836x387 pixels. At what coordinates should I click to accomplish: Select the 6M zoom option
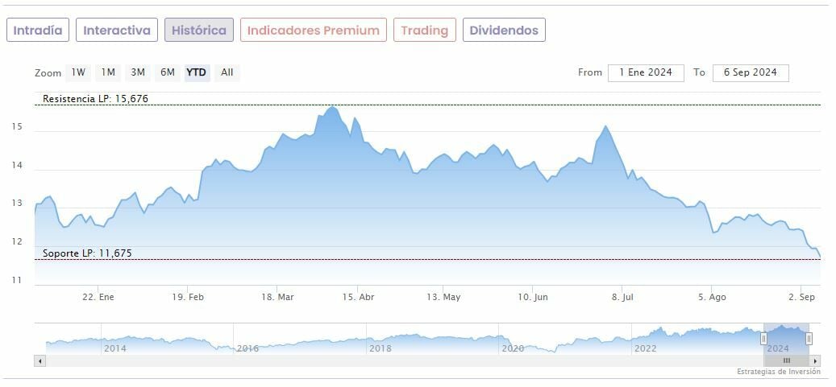168,72
